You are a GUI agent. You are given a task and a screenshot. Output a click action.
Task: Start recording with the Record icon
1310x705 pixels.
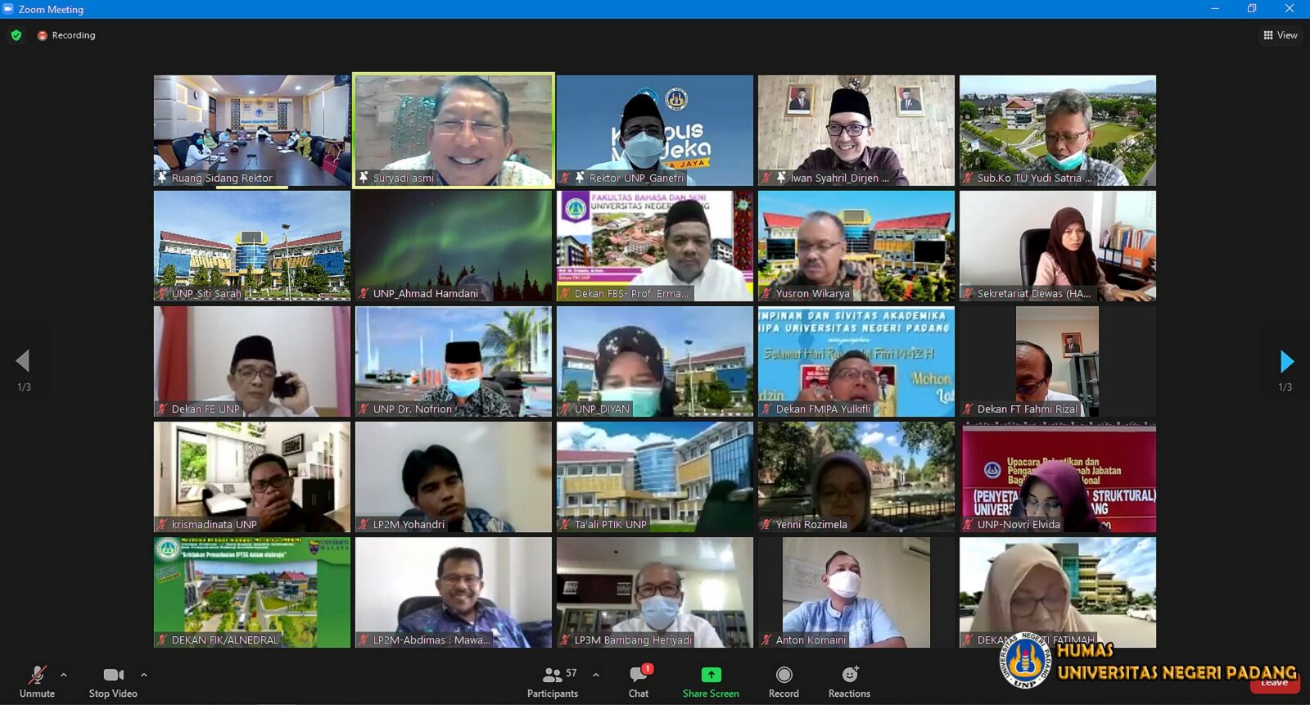coord(784,675)
